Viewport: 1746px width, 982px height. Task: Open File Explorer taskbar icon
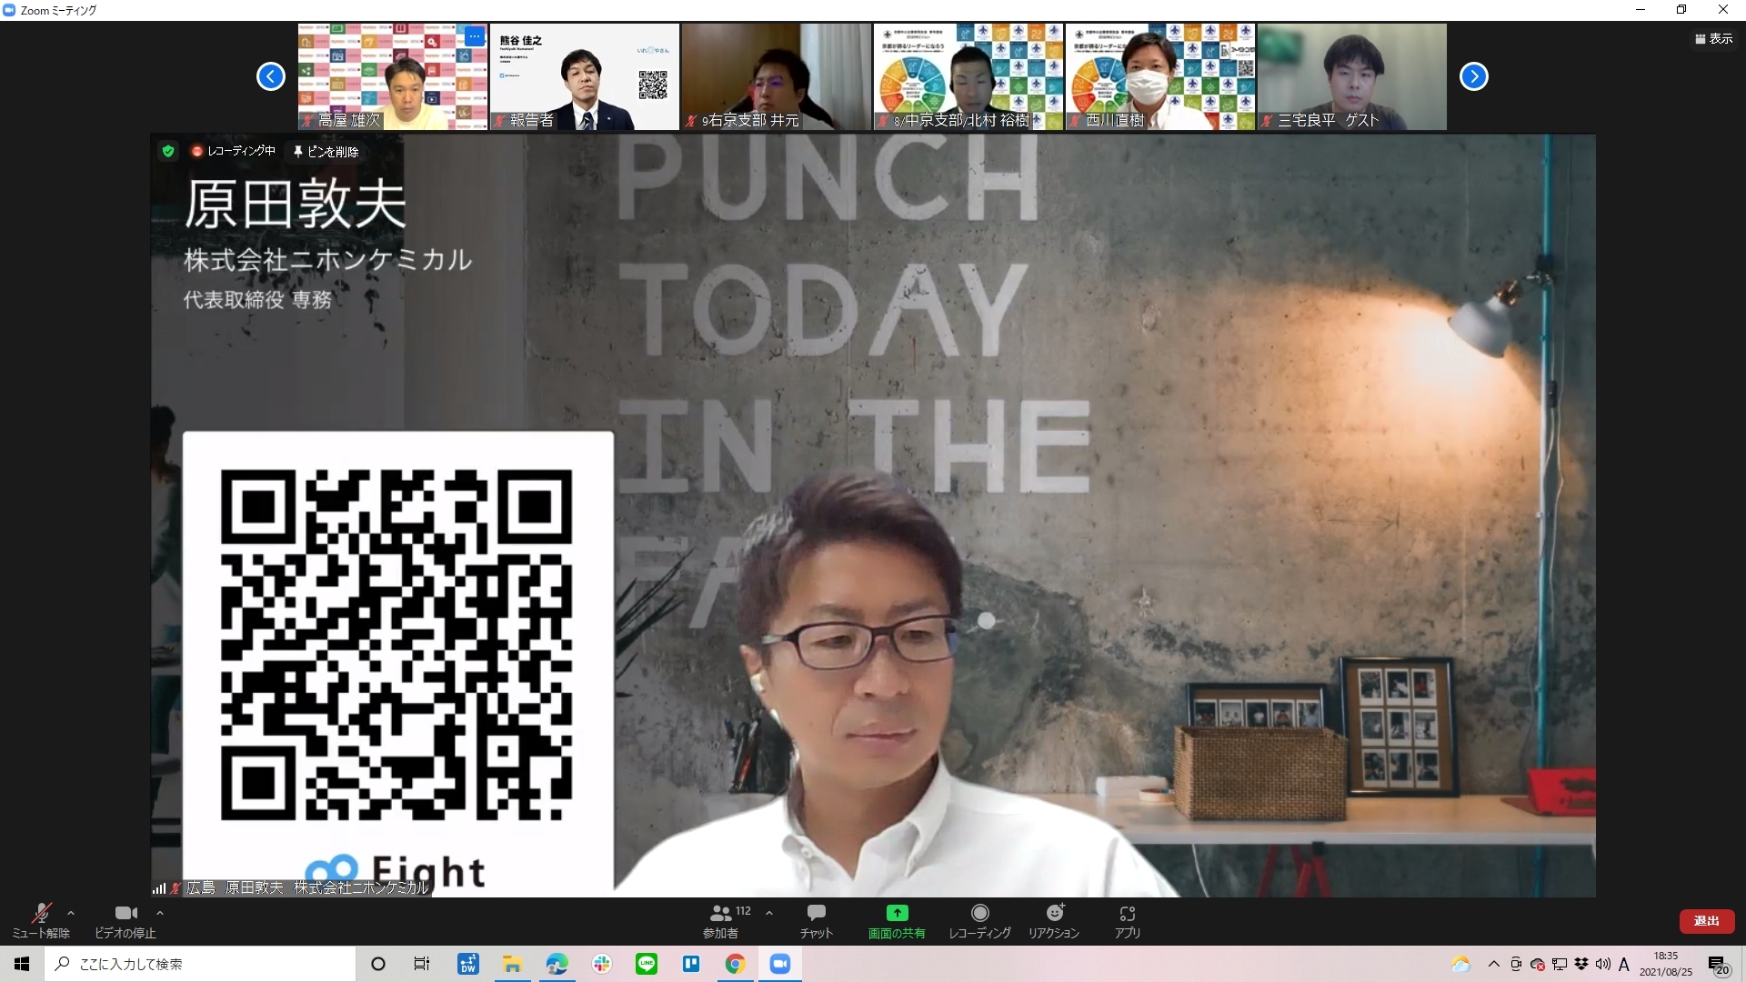pyautogui.click(x=512, y=964)
